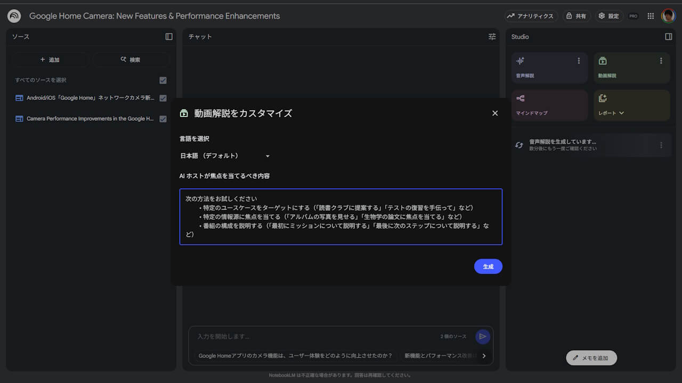Expand the レポート dropdown arrow
The height and width of the screenshot is (383, 682).
tap(621, 113)
